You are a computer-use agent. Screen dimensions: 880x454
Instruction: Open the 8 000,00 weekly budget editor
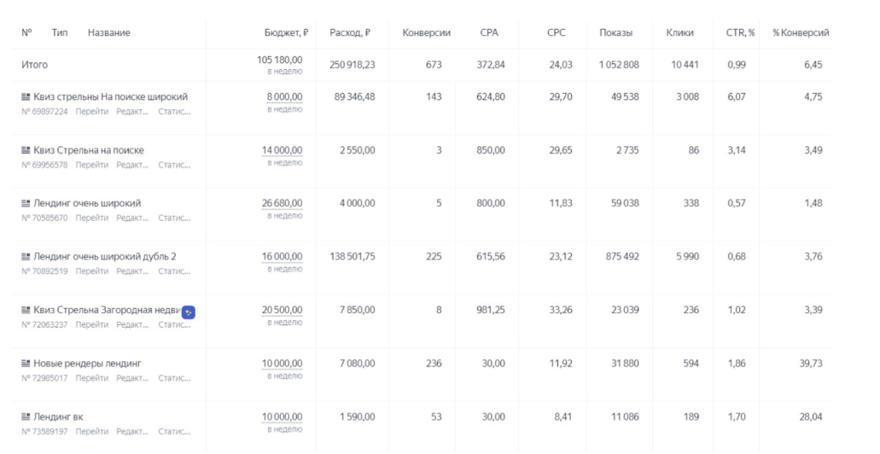tap(284, 97)
